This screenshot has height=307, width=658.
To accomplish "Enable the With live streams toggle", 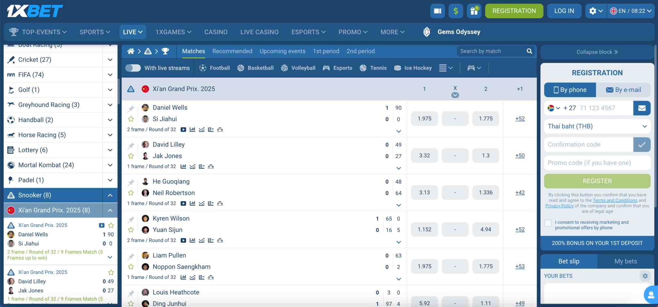I will click(133, 68).
